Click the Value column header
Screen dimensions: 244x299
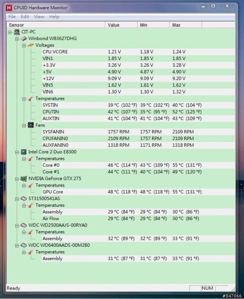121,25
